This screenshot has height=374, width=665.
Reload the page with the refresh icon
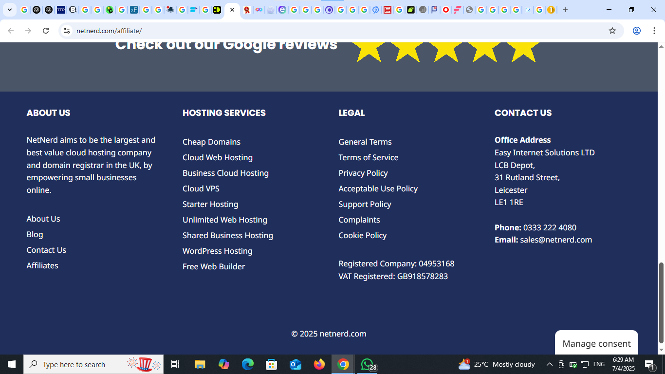(x=46, y=31)
